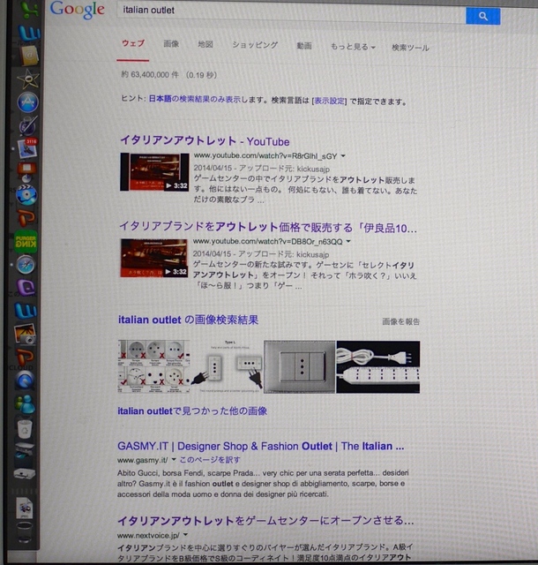
Task: Launch iDVD from the dock
Action: 26,195
